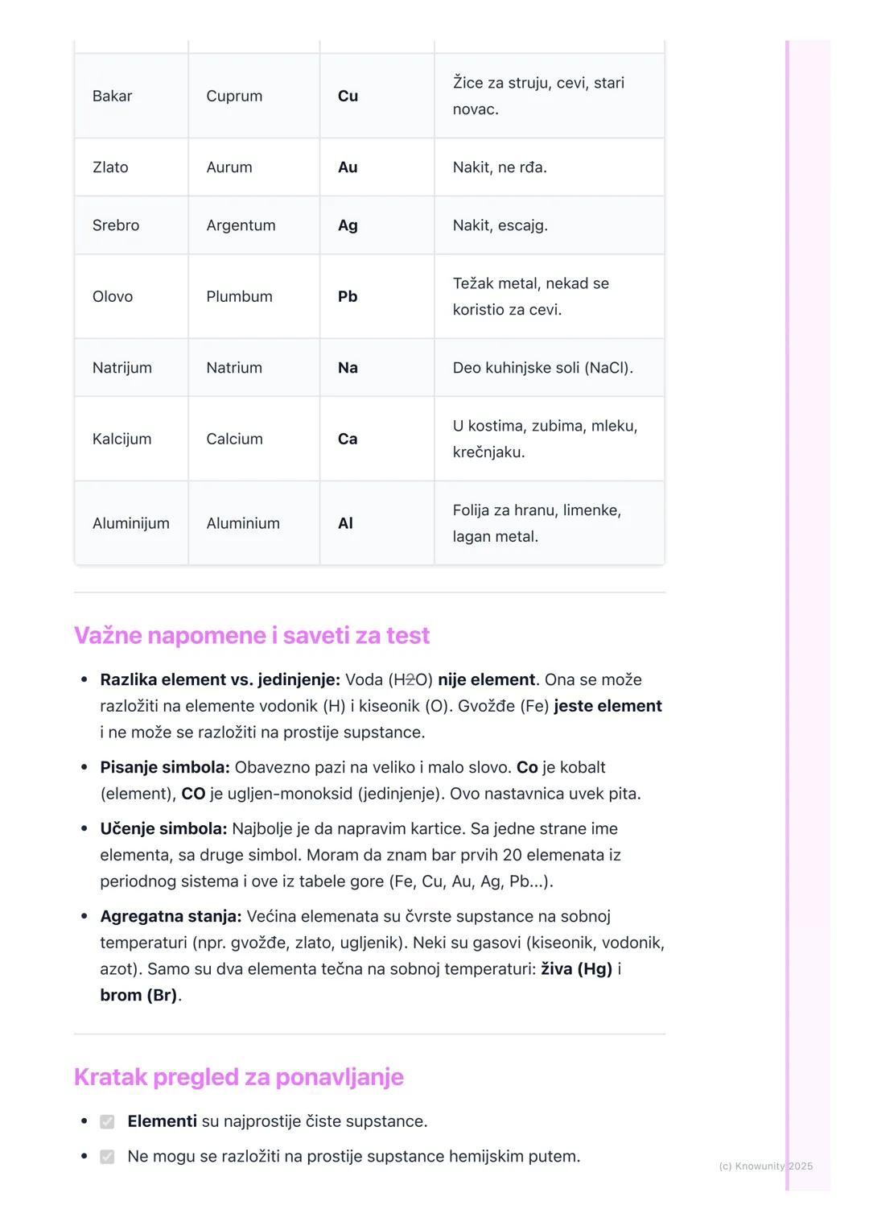This screenshot has width=869, height=1230.
Task: Click the bold "Pisanje simbola:" label
Action: [165, 768]
